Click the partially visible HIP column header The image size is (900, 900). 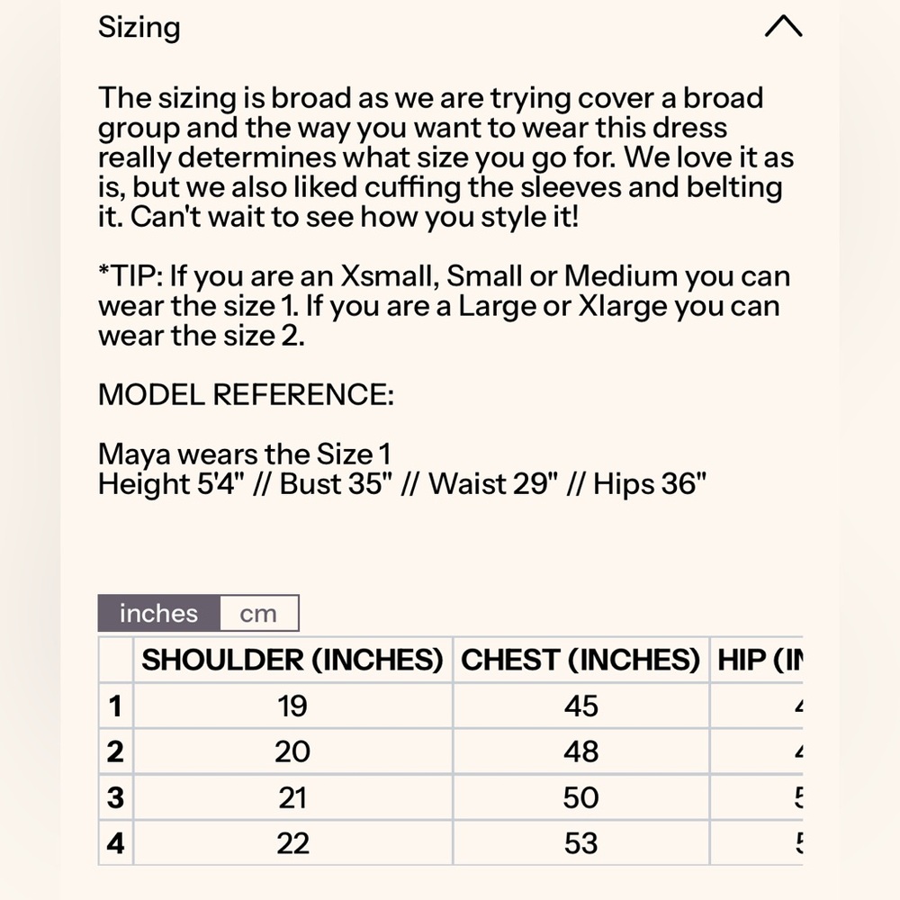tap(757, 660)
